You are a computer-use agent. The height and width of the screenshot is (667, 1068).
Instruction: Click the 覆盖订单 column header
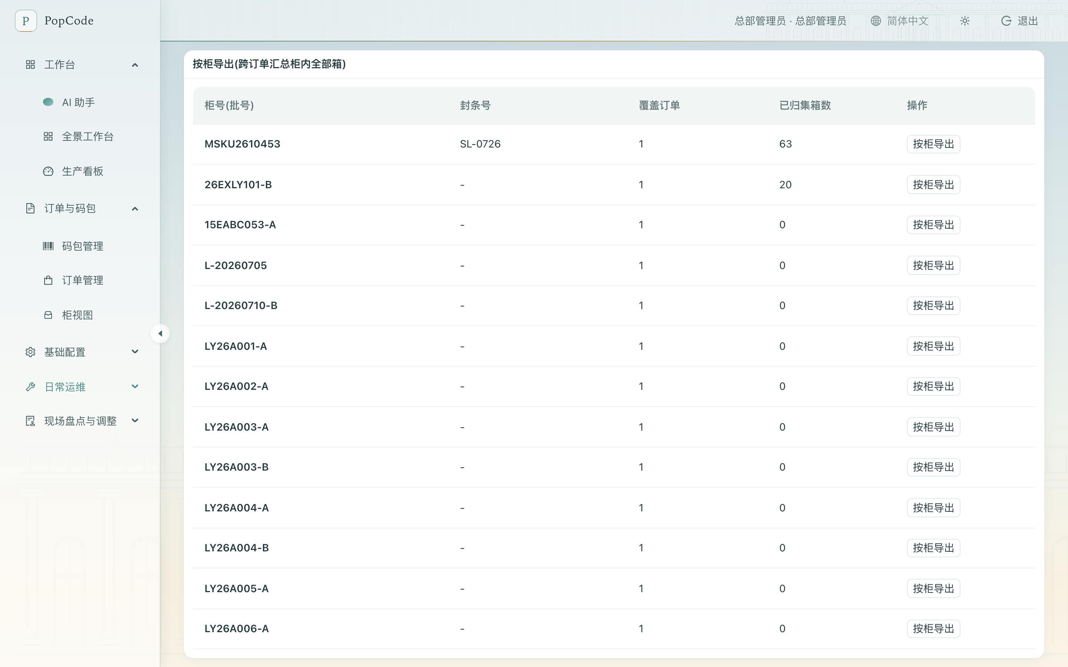[x=659, y=106]
